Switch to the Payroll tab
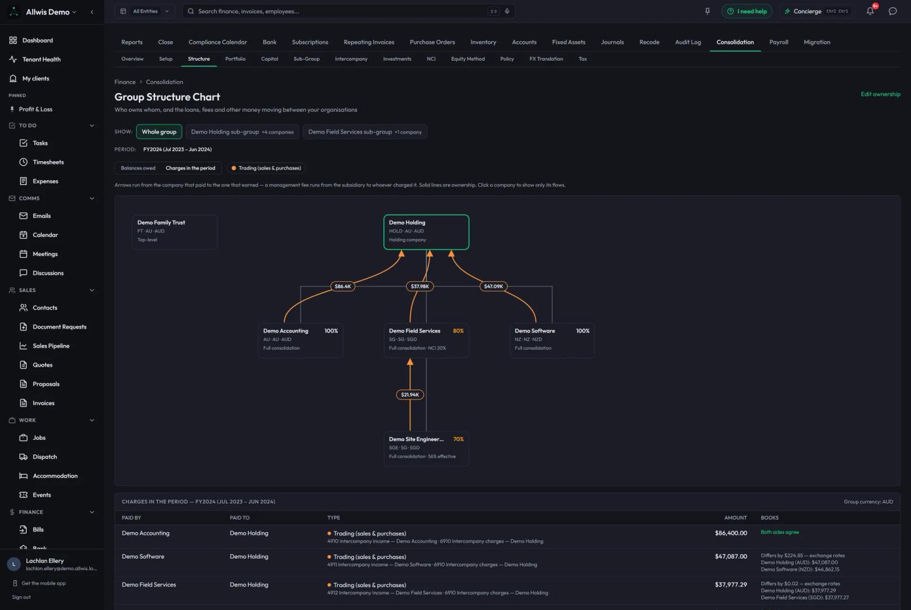The width and height of the screenshot is (911, 610). pos(779,42)
